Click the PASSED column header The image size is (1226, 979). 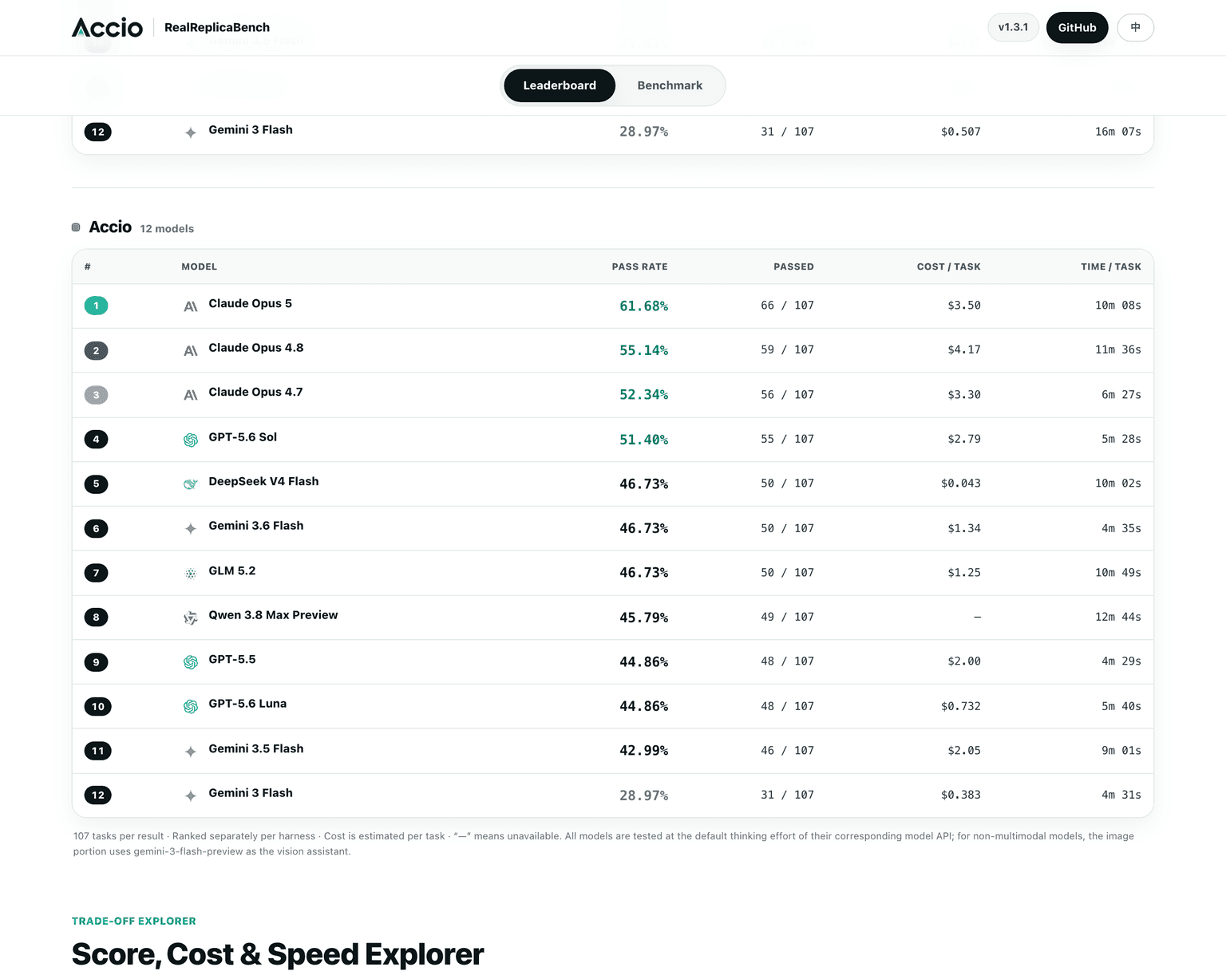pyautogui.click(x=793, y=266)
